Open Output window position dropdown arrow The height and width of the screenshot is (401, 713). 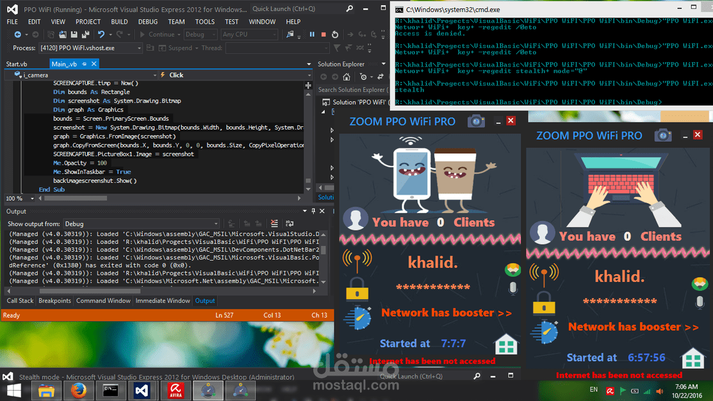pos(305,211)
